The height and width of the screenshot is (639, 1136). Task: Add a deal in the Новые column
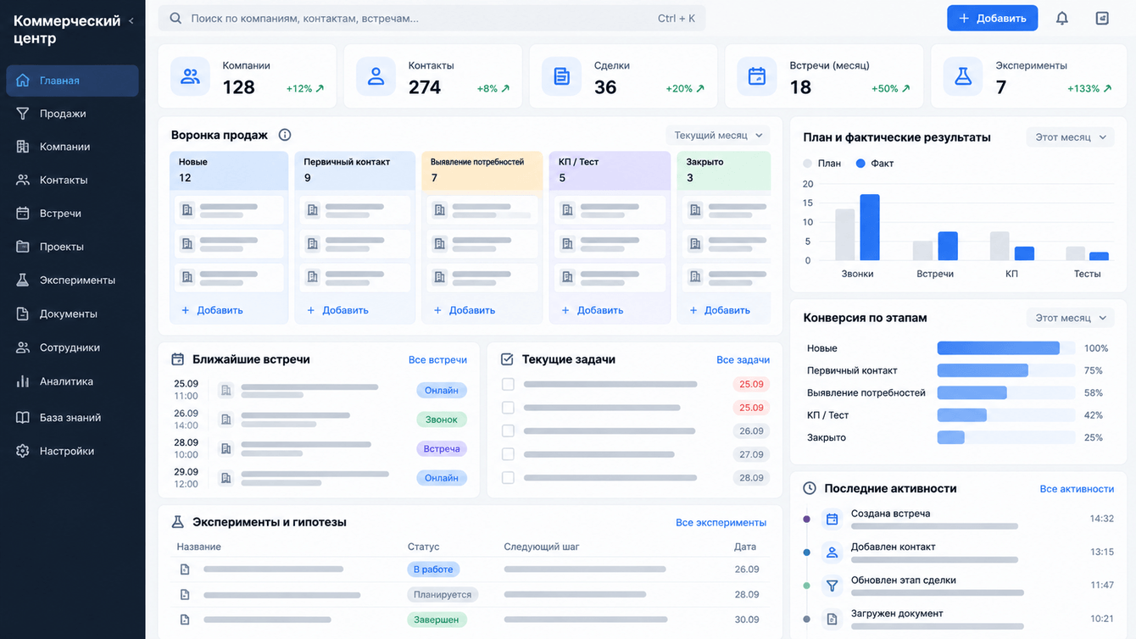pos(212,310)
